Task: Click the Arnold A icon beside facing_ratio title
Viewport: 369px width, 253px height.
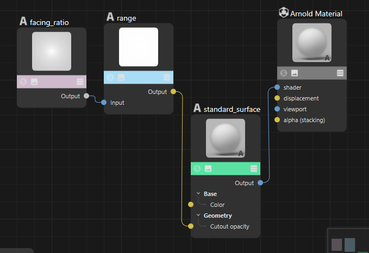Action: tap(23, 21)
